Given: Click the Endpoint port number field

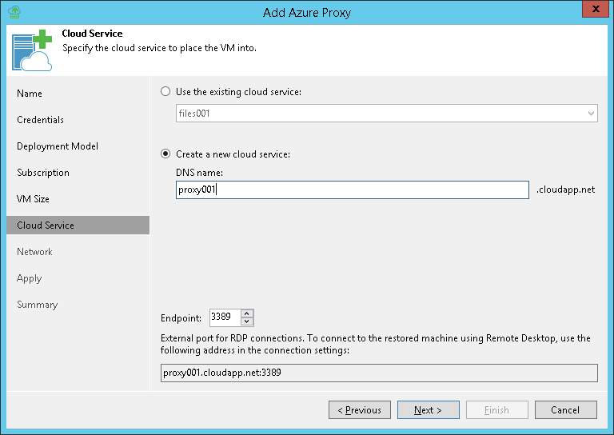Looking at the screenshot, I should pos(225,317).
